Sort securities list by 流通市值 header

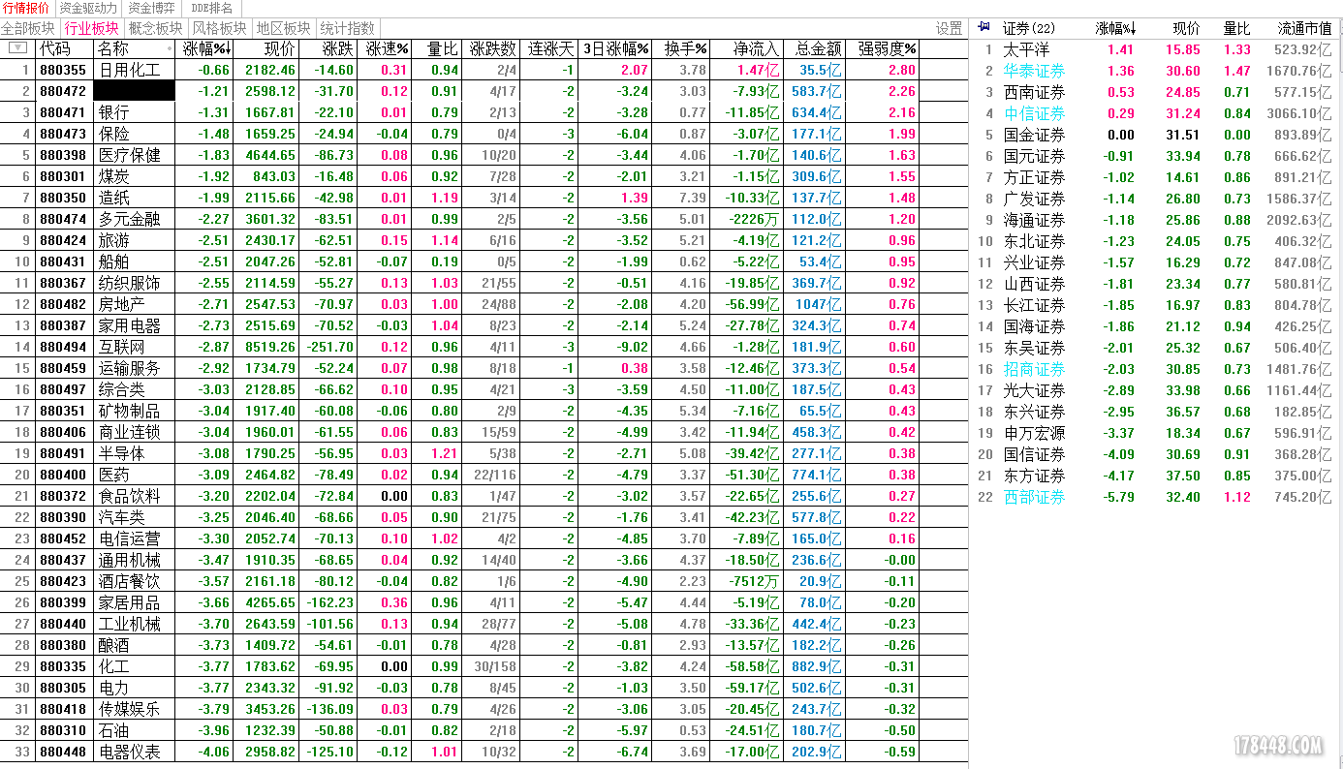(x=1304, y=28)
